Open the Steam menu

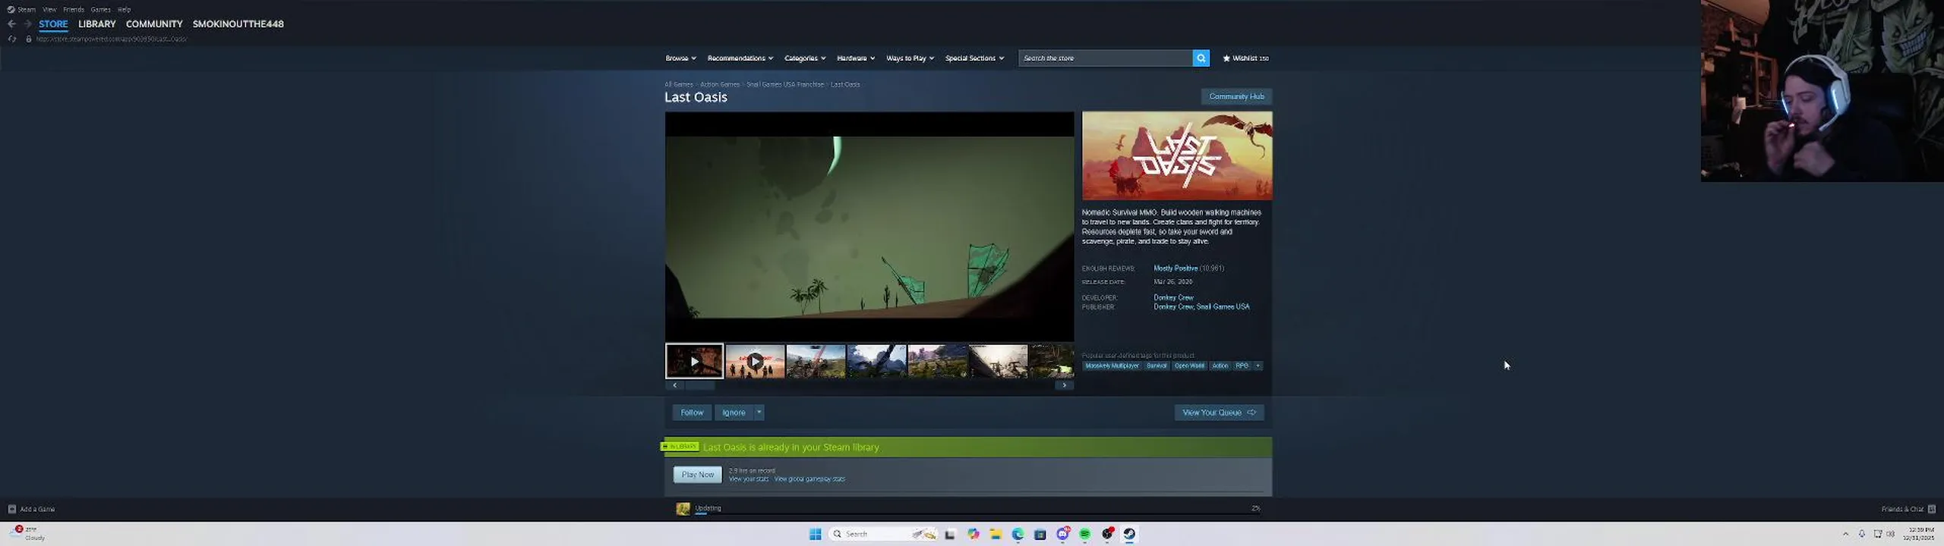(26, 9)
